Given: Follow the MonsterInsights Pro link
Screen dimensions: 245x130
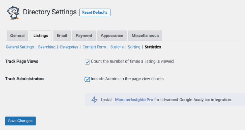Looking at the screenshot, I should [134, 100].
